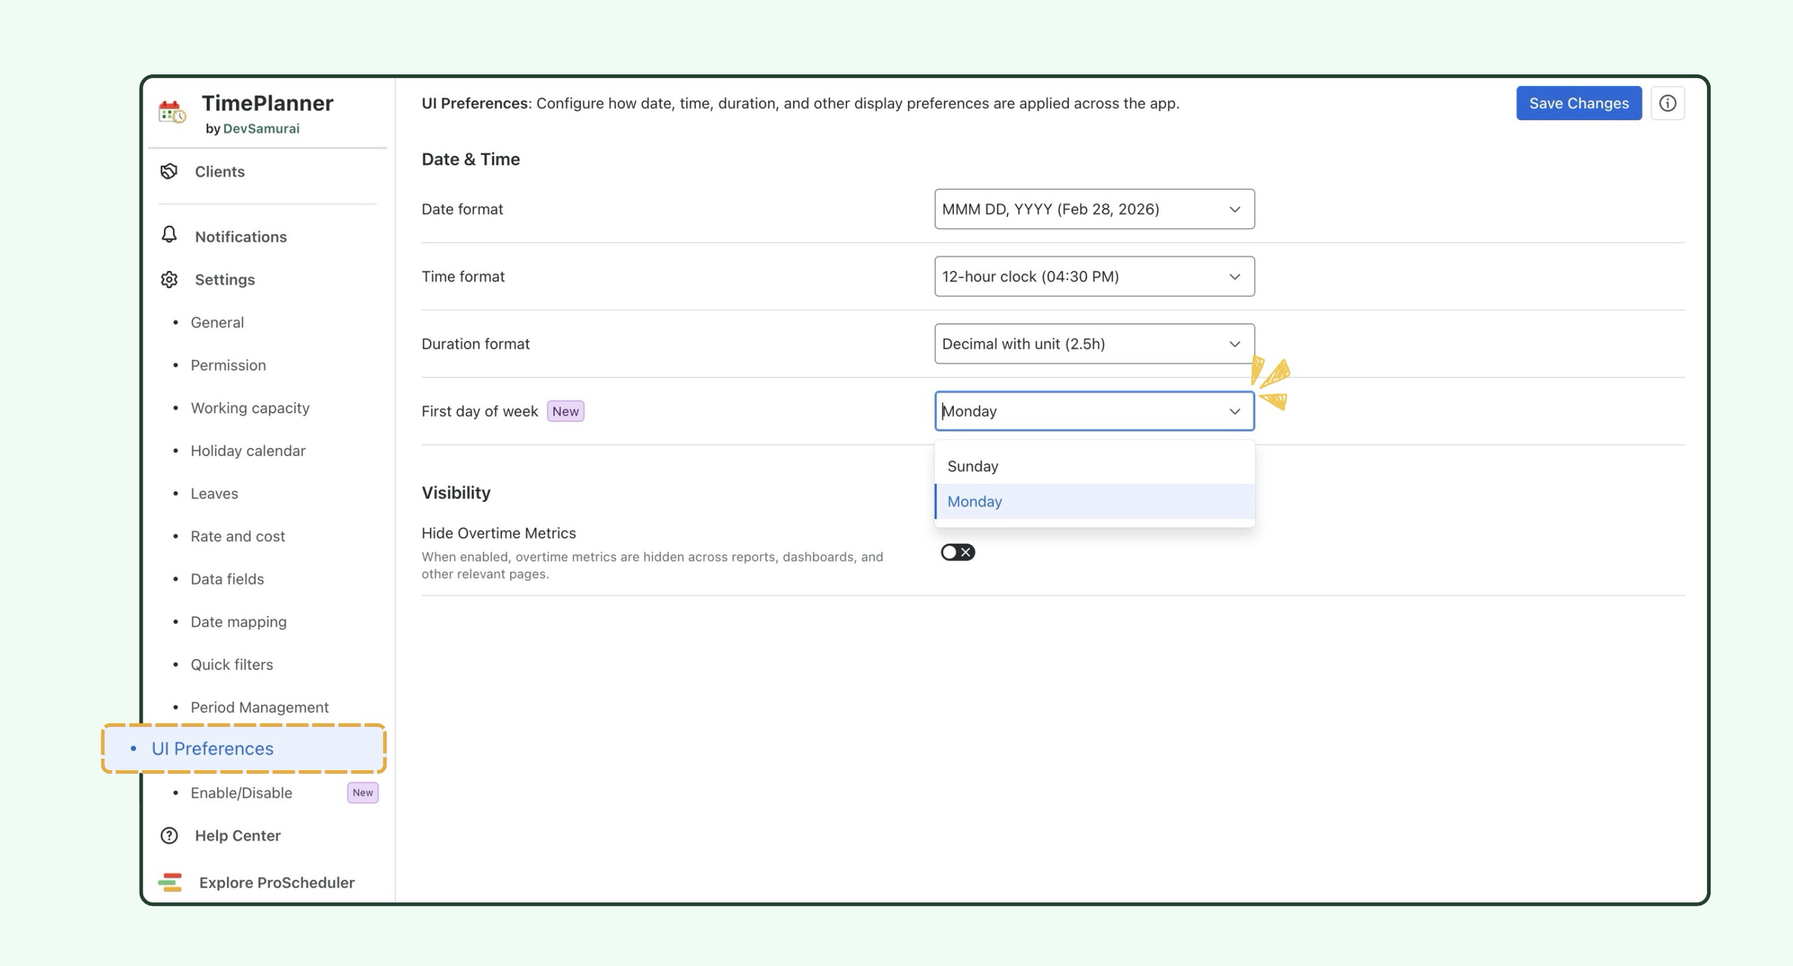
Task: Click the New badge next to Enable/Disable
Action: (363, 793)
